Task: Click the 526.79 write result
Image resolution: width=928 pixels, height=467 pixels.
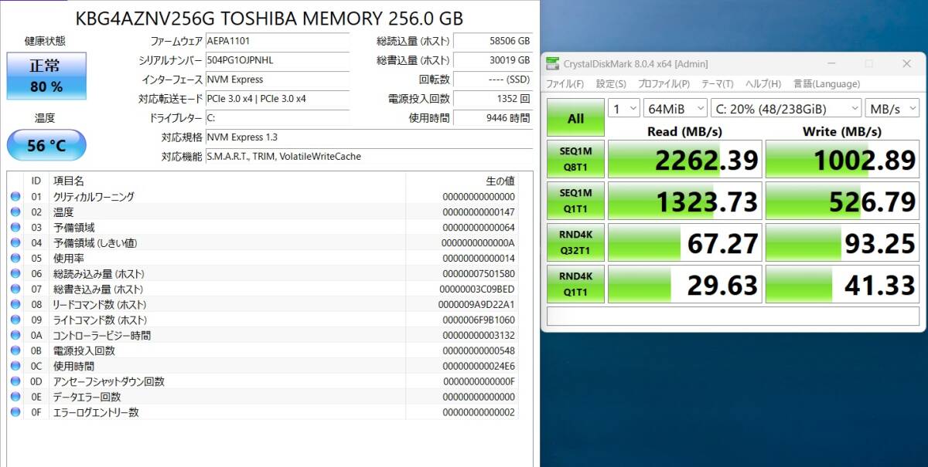Action: click(x=842, y=201)
